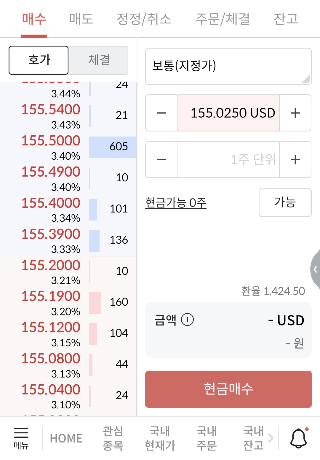Click the 가능 button

285,202
